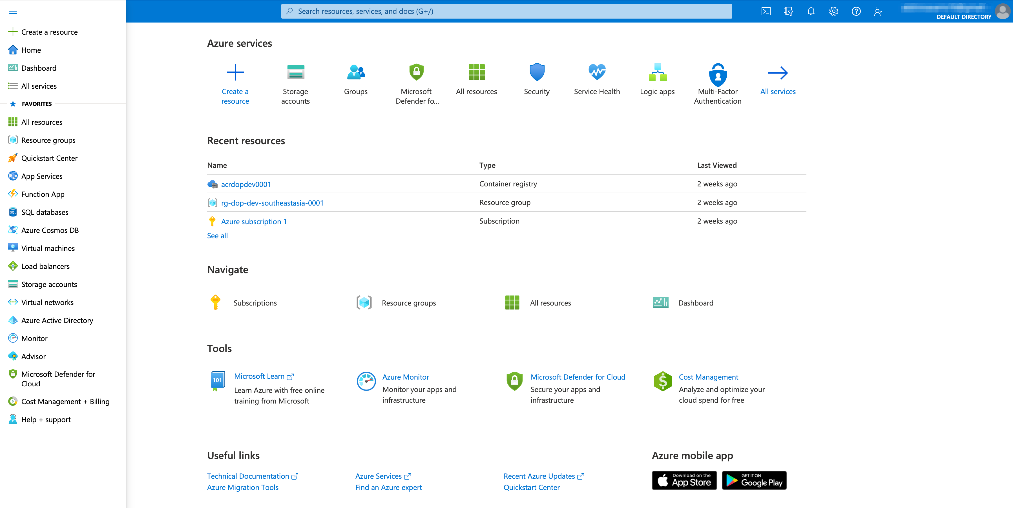Open acrdopdev0001 container registry resource
The height and width of the screenshot is (508, 1013).
pyautogui.click(x=245, y=184)
